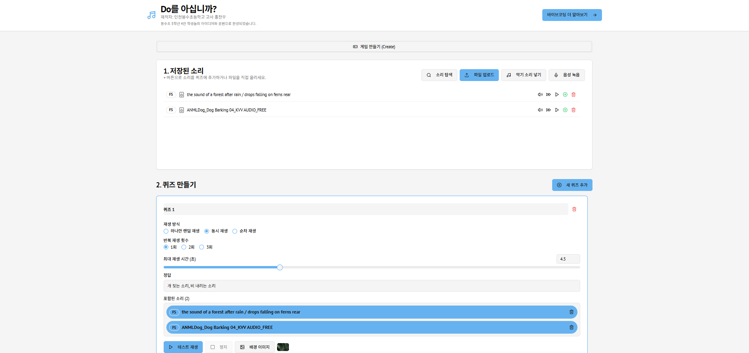Set repeat count to 2회
Screen dimensions: 749x353
point(184,247)
